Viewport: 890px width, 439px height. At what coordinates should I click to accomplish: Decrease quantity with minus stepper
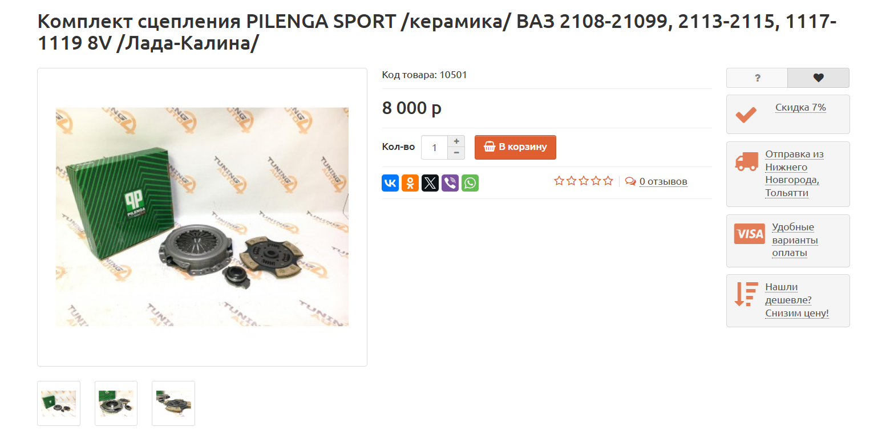(456, 153)
